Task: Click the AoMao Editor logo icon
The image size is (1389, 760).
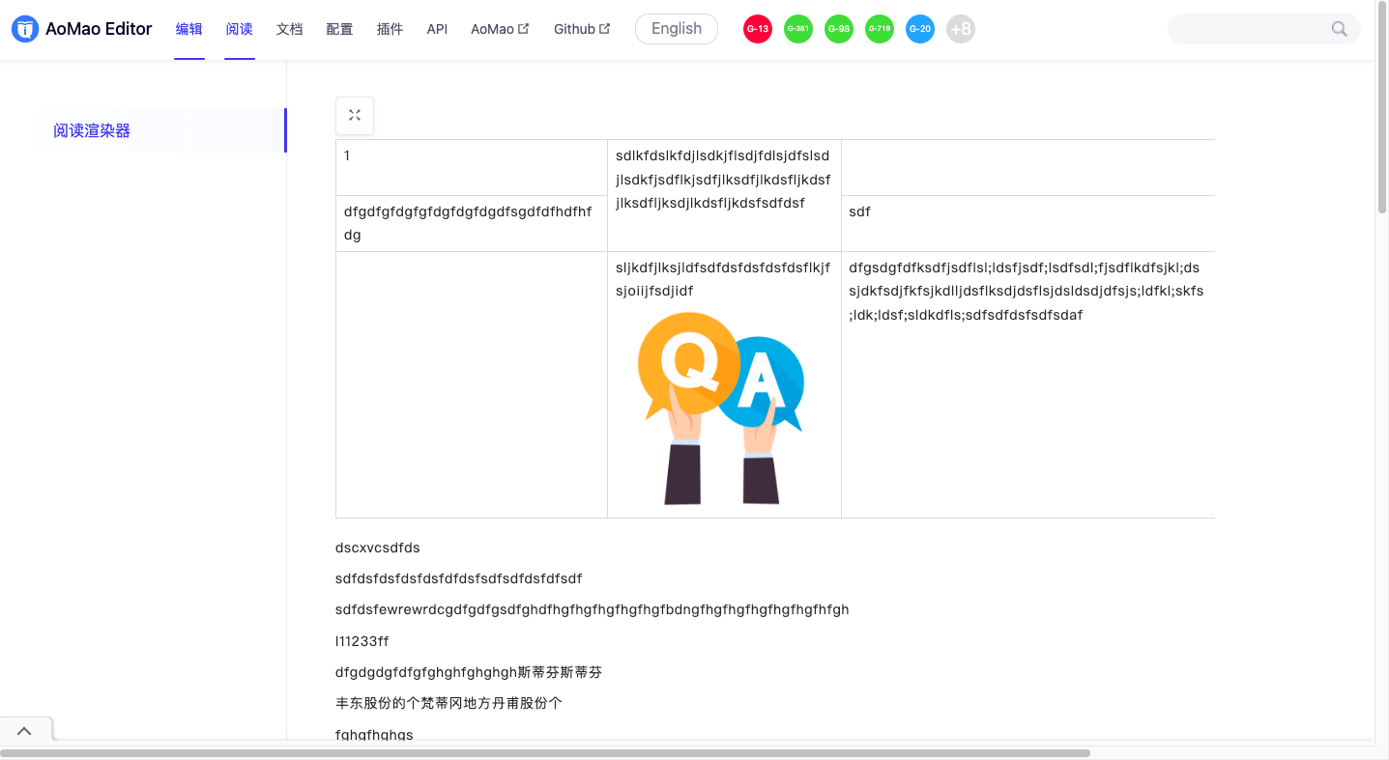Action: point(24,28)
